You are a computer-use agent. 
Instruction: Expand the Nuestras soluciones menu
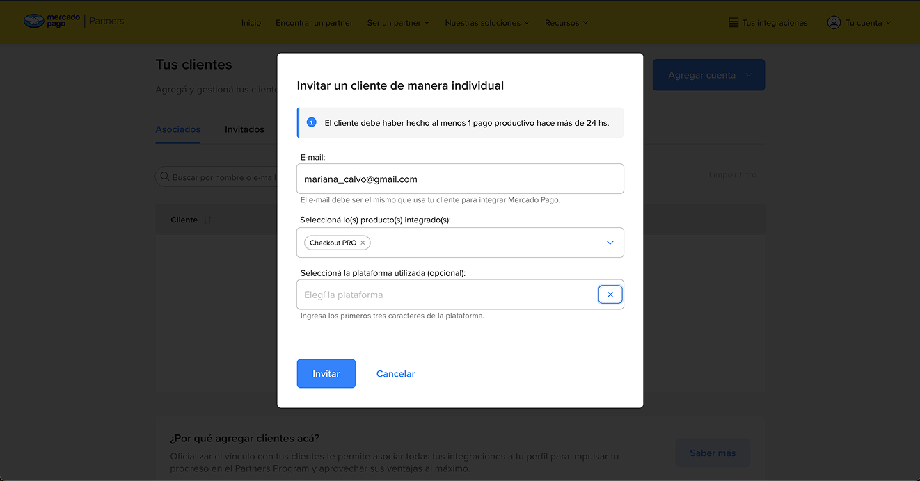[487, 23]
